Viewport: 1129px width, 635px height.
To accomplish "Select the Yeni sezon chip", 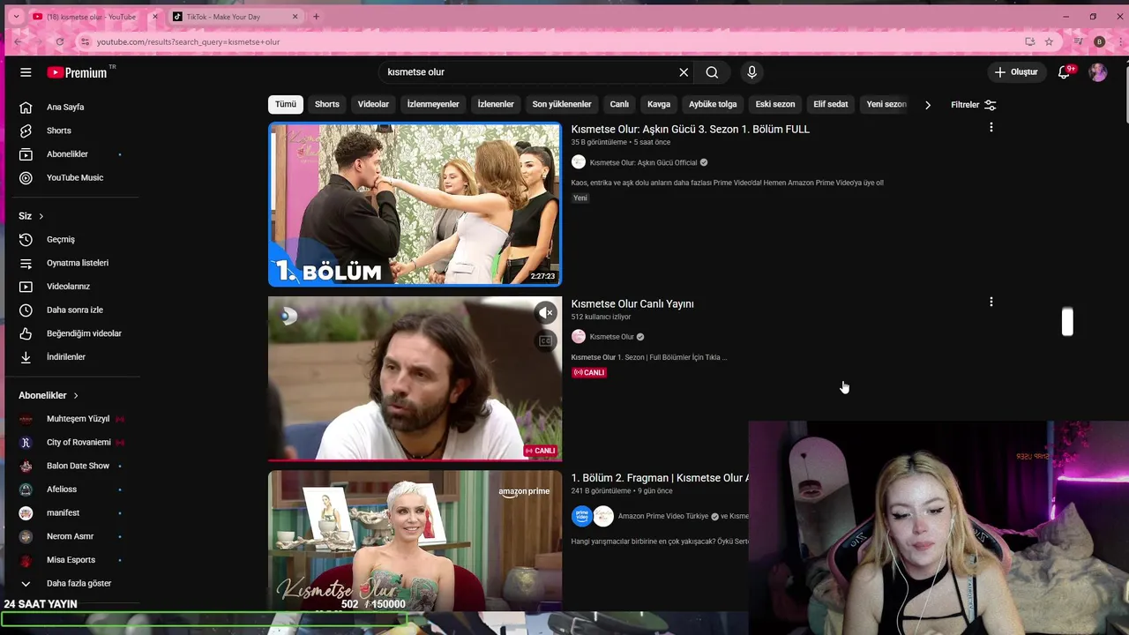I will [x=886, y=104].
